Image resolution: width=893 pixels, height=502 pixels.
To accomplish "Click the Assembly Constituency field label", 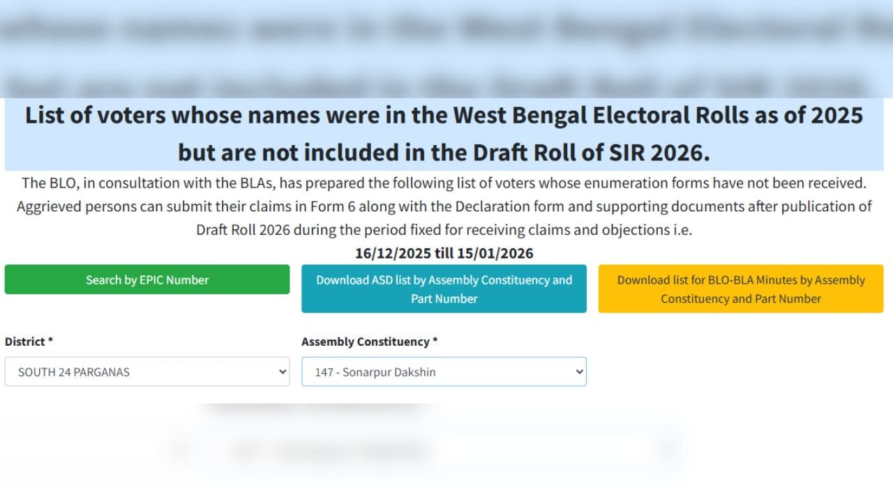I will coord(370,342).
